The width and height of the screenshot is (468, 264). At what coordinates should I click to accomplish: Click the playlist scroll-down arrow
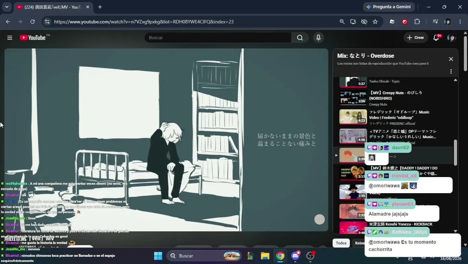[x=456, y=231]
